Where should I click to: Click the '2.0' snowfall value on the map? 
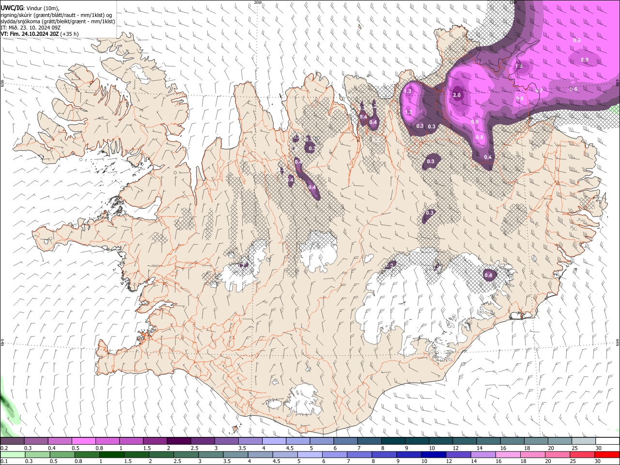coord(457,95)
